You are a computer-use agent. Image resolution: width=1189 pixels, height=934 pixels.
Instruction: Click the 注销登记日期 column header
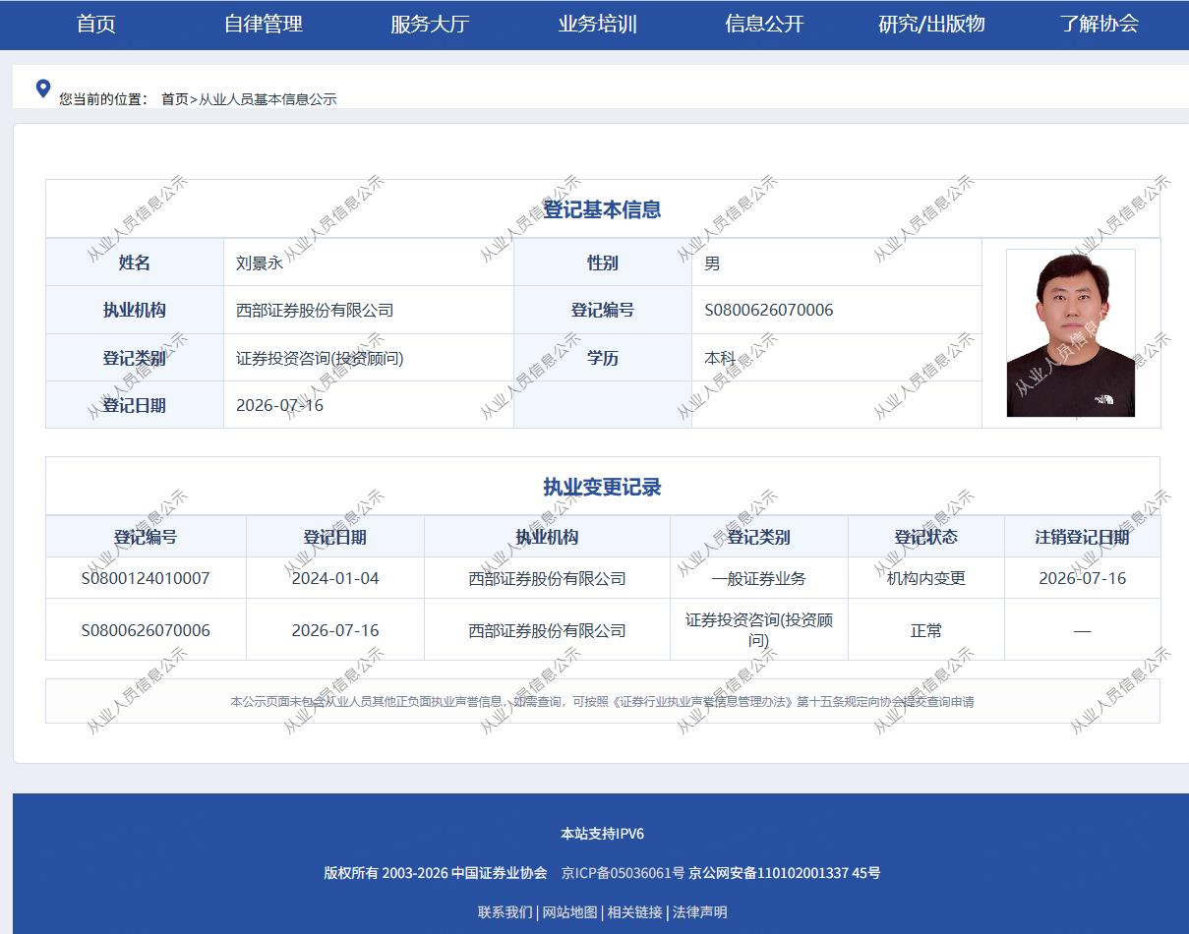pos(1082,537)
